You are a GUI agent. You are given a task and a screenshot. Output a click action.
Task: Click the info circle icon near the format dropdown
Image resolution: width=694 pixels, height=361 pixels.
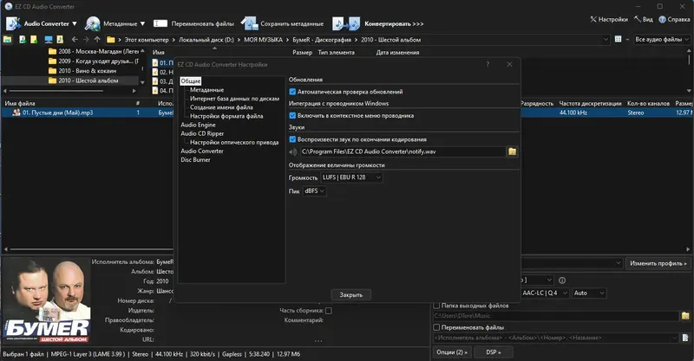coord(562,280)
